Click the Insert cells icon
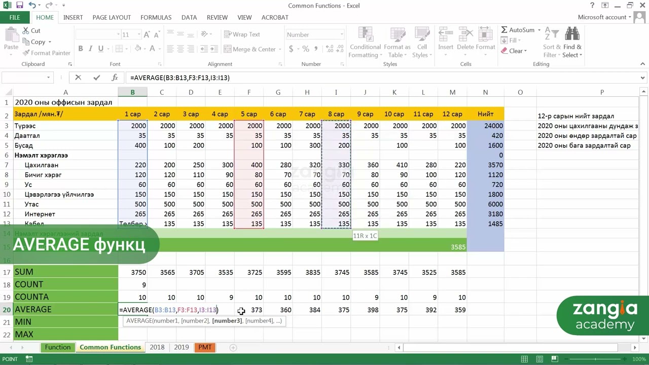 click(x=446, y=34)
